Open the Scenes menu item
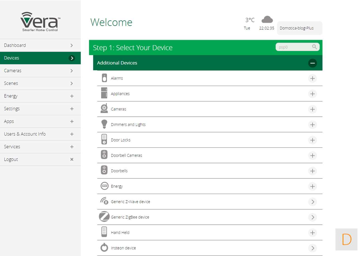Viewport: 363px width, 256px height. [40, 83]
